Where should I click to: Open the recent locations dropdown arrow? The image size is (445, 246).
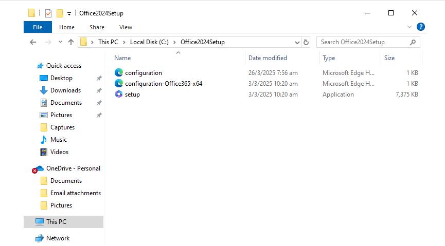click(x=60, y=42)
